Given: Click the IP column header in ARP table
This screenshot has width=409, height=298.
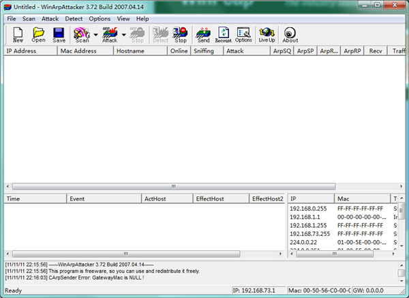Looking at the screenshot, I should pos(311,199).
